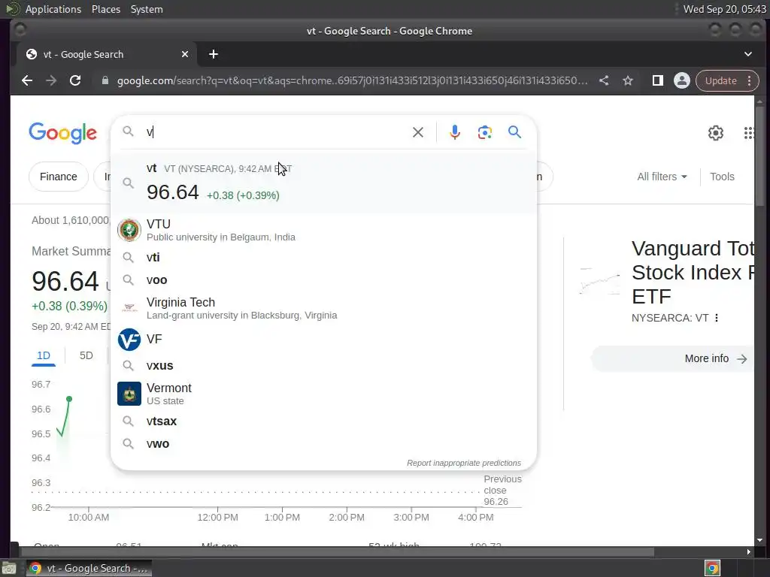Image resolution: width=770 pixels, height=577 pixels.
Task: Click the browser forward arrow
Action: click(x=51, y=80)
